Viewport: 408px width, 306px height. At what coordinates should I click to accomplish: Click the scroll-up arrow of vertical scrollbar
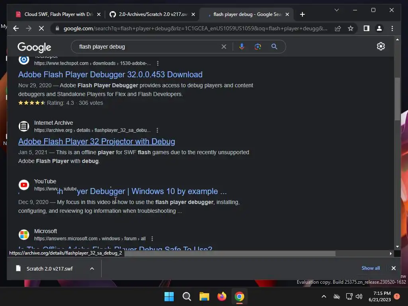point(397,39)
